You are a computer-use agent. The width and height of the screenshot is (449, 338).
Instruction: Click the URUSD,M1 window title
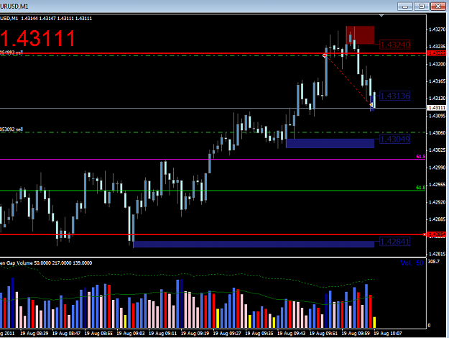point(14,6)
